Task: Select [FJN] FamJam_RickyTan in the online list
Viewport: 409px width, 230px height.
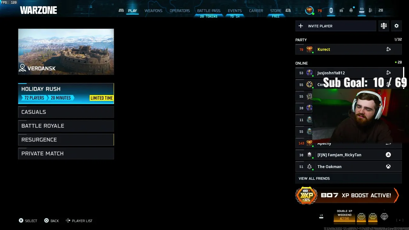Action: 349,155
